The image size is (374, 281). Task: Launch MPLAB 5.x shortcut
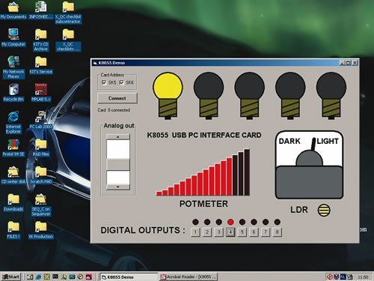[x=41, y=93]
